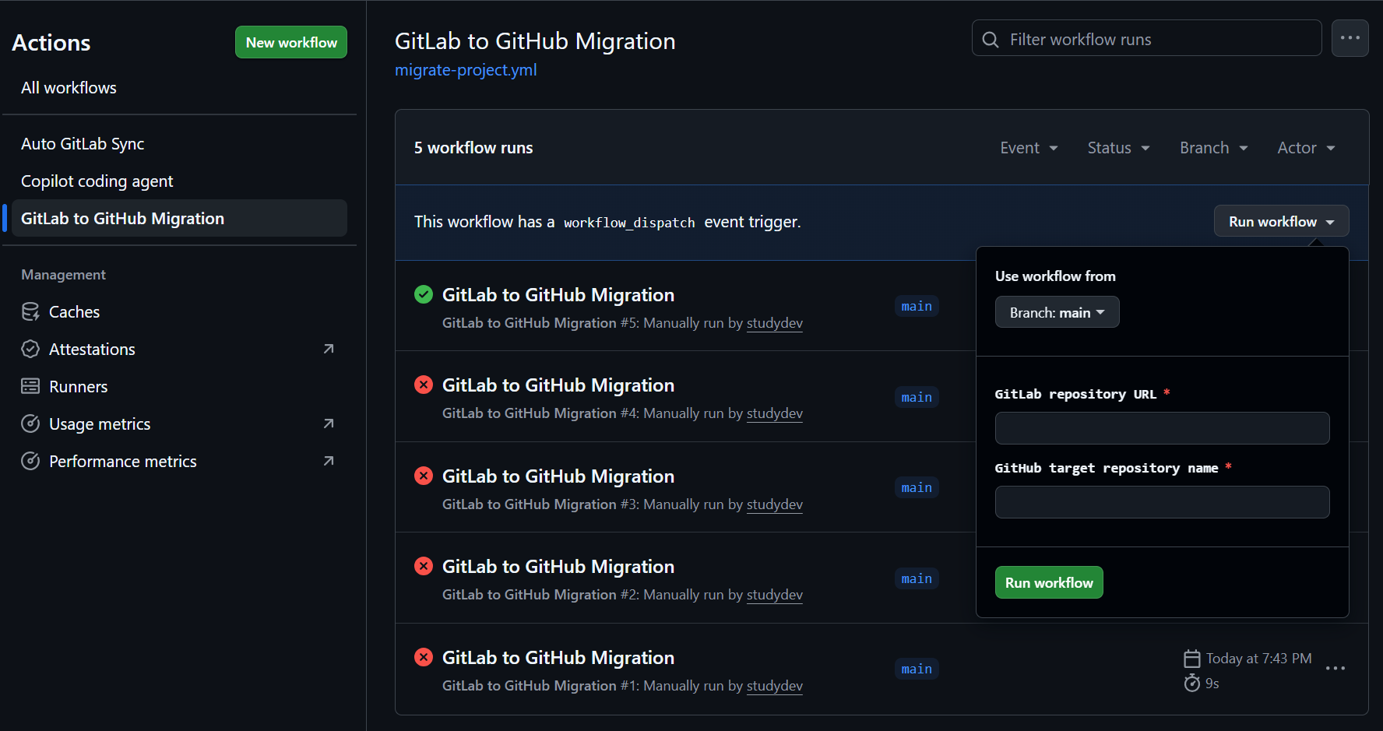Expand the Actor filter dropdown
1383x731 pixels.
[1306, 148]
